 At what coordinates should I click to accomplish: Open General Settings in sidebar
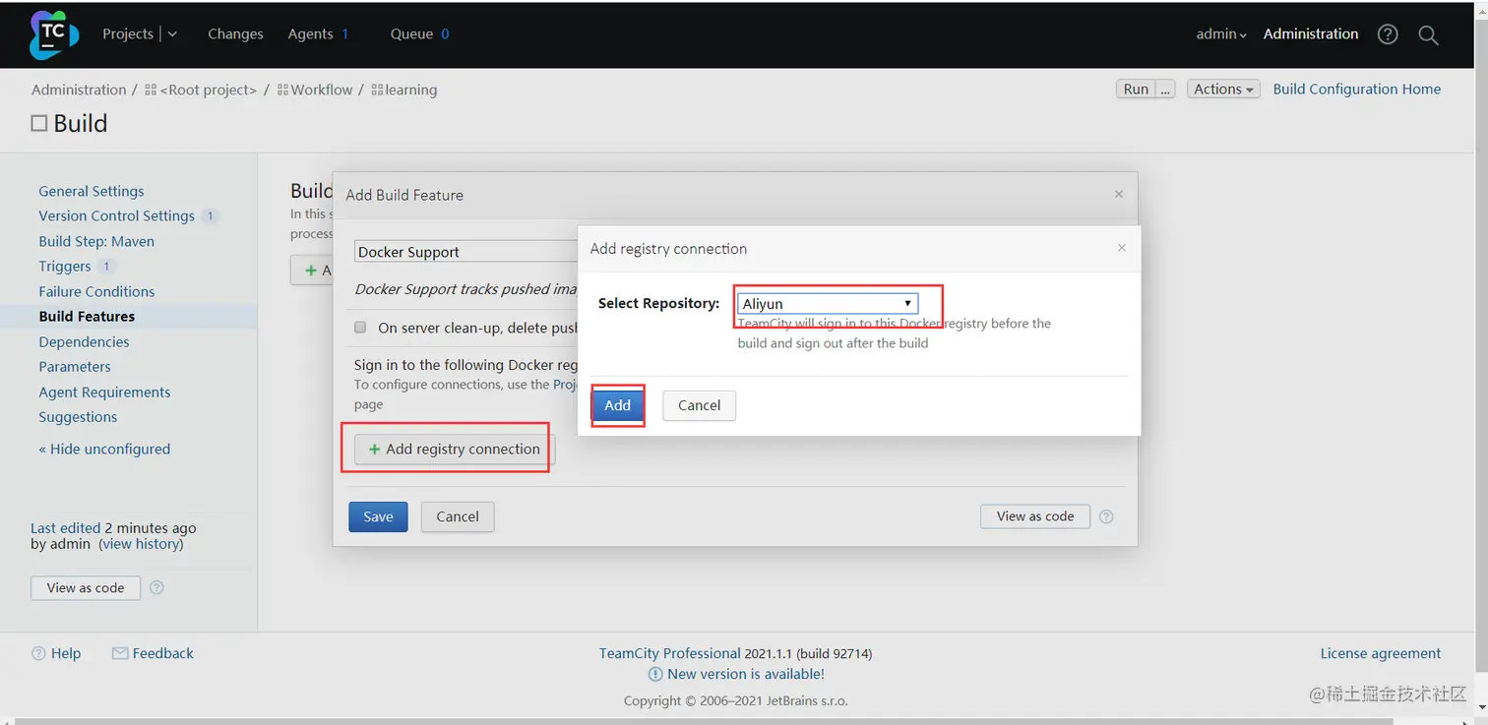click(92, 191)
